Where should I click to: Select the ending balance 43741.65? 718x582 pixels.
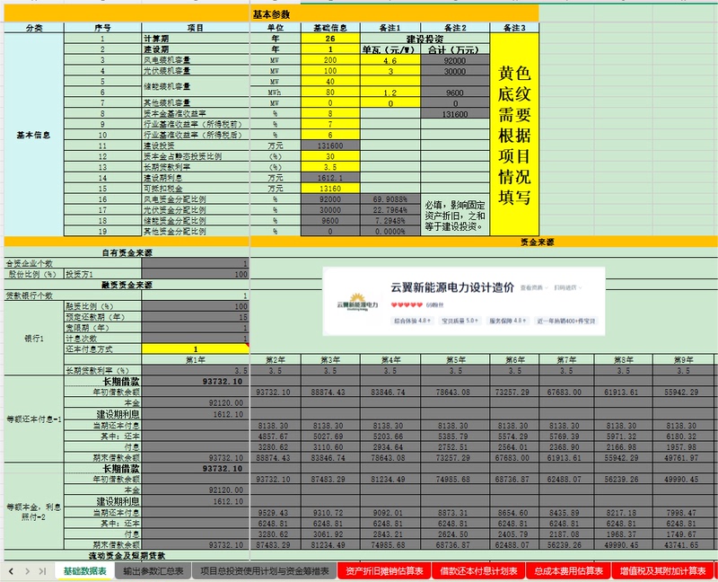683,544
